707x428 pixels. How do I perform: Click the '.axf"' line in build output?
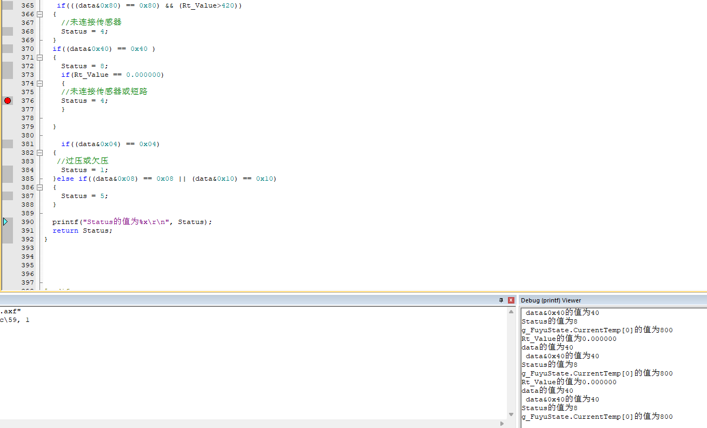10,311
